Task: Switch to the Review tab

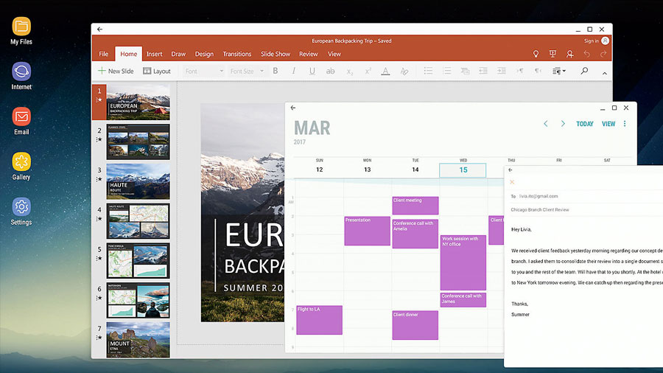Action: [x=308, y=54]
